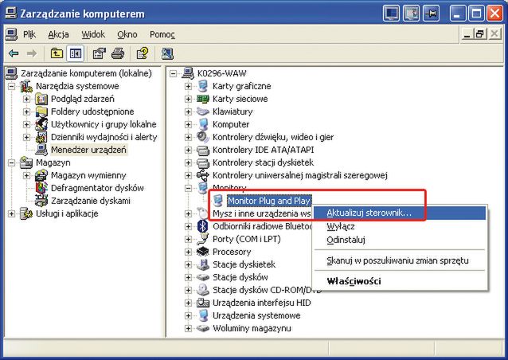Expand the Magazyn wymienny node
This screenshot has width=508, height=360.
(x=26, y=175)
